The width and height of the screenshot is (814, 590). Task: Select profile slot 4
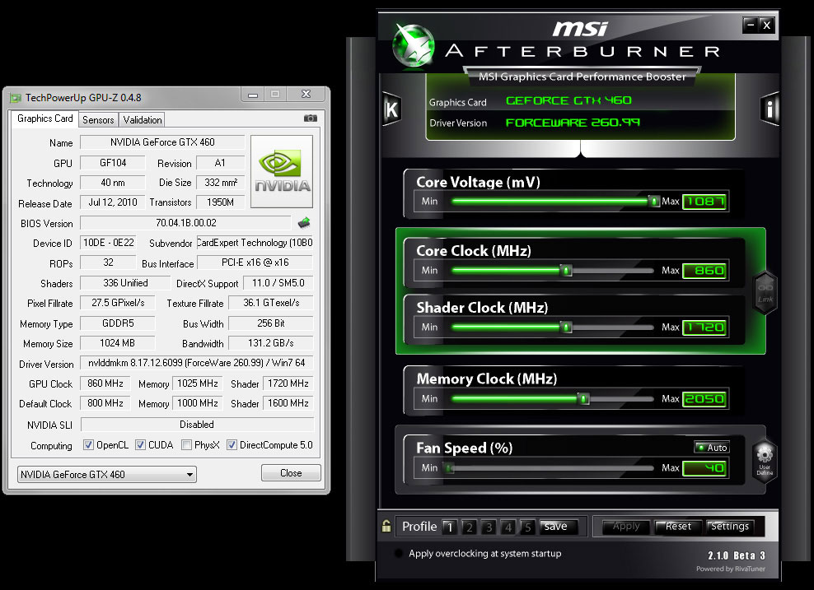tap(508, 527)
